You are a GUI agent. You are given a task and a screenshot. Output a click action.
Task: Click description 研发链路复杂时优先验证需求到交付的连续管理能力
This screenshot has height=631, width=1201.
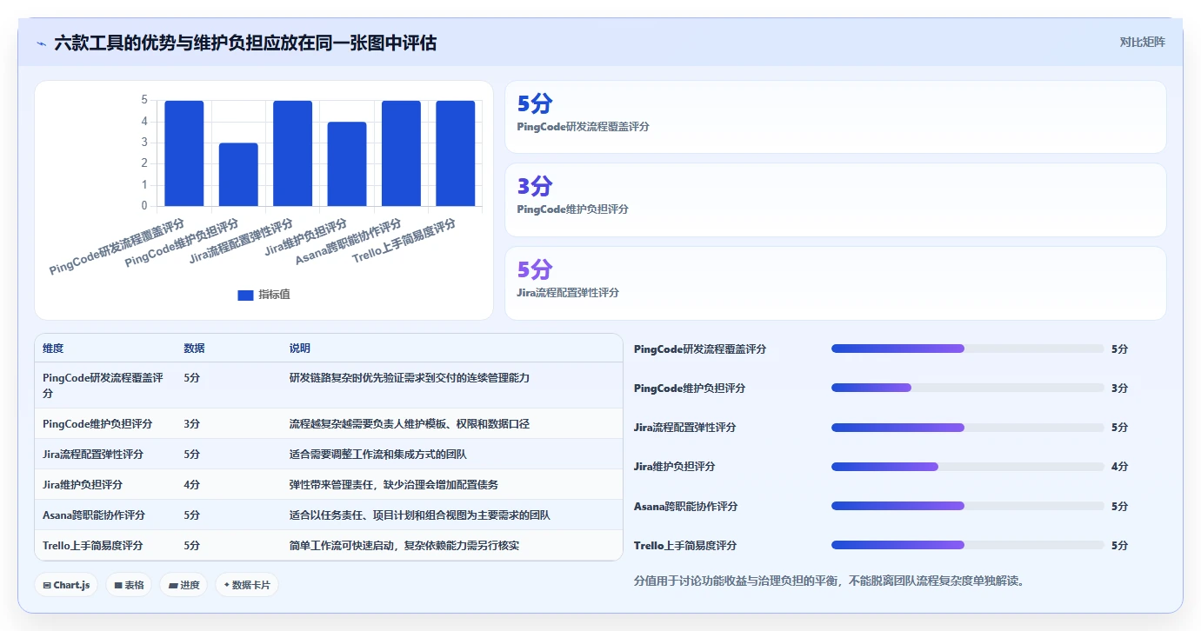(x=410, y=378)
